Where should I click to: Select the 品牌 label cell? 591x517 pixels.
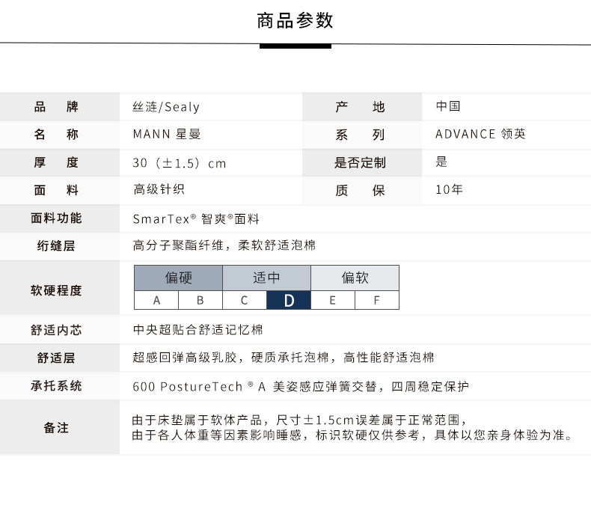(60, 107)
